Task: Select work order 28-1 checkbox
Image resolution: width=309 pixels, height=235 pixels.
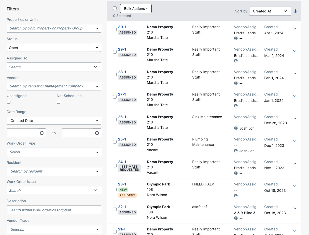Action: [115, 74]
